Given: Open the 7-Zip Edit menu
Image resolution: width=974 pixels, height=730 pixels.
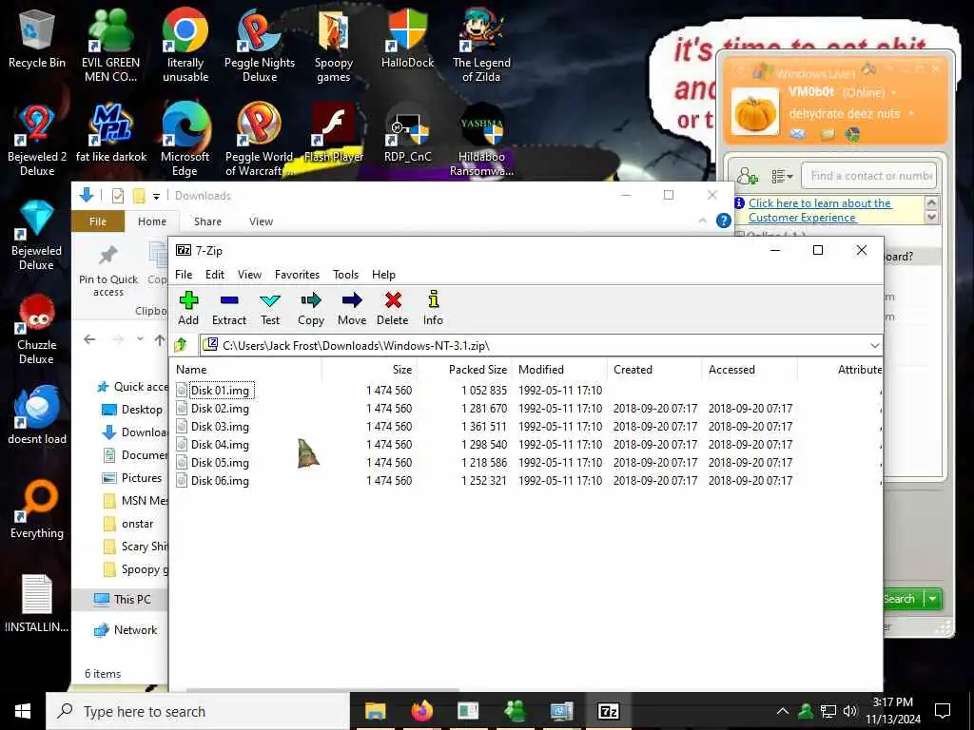Looking at the screenshot, I should coord(215,275).
